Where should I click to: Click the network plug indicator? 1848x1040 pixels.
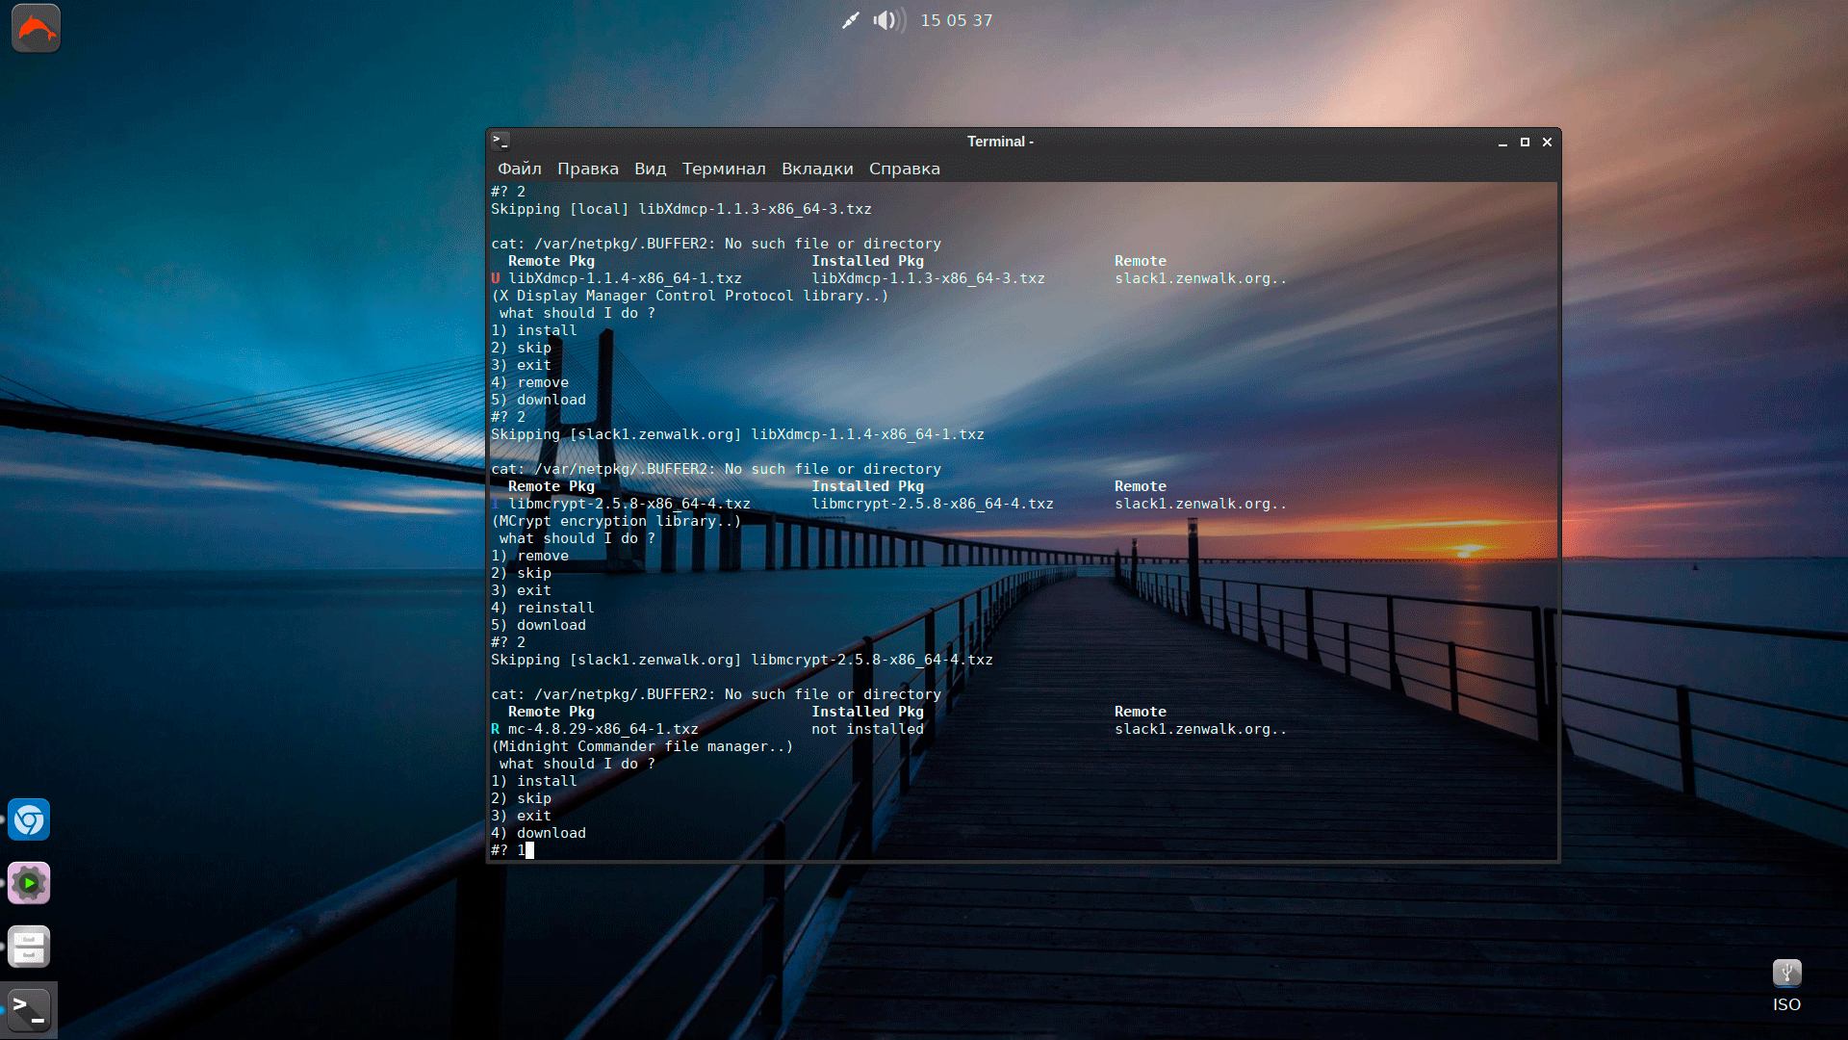tap(850, 20)
